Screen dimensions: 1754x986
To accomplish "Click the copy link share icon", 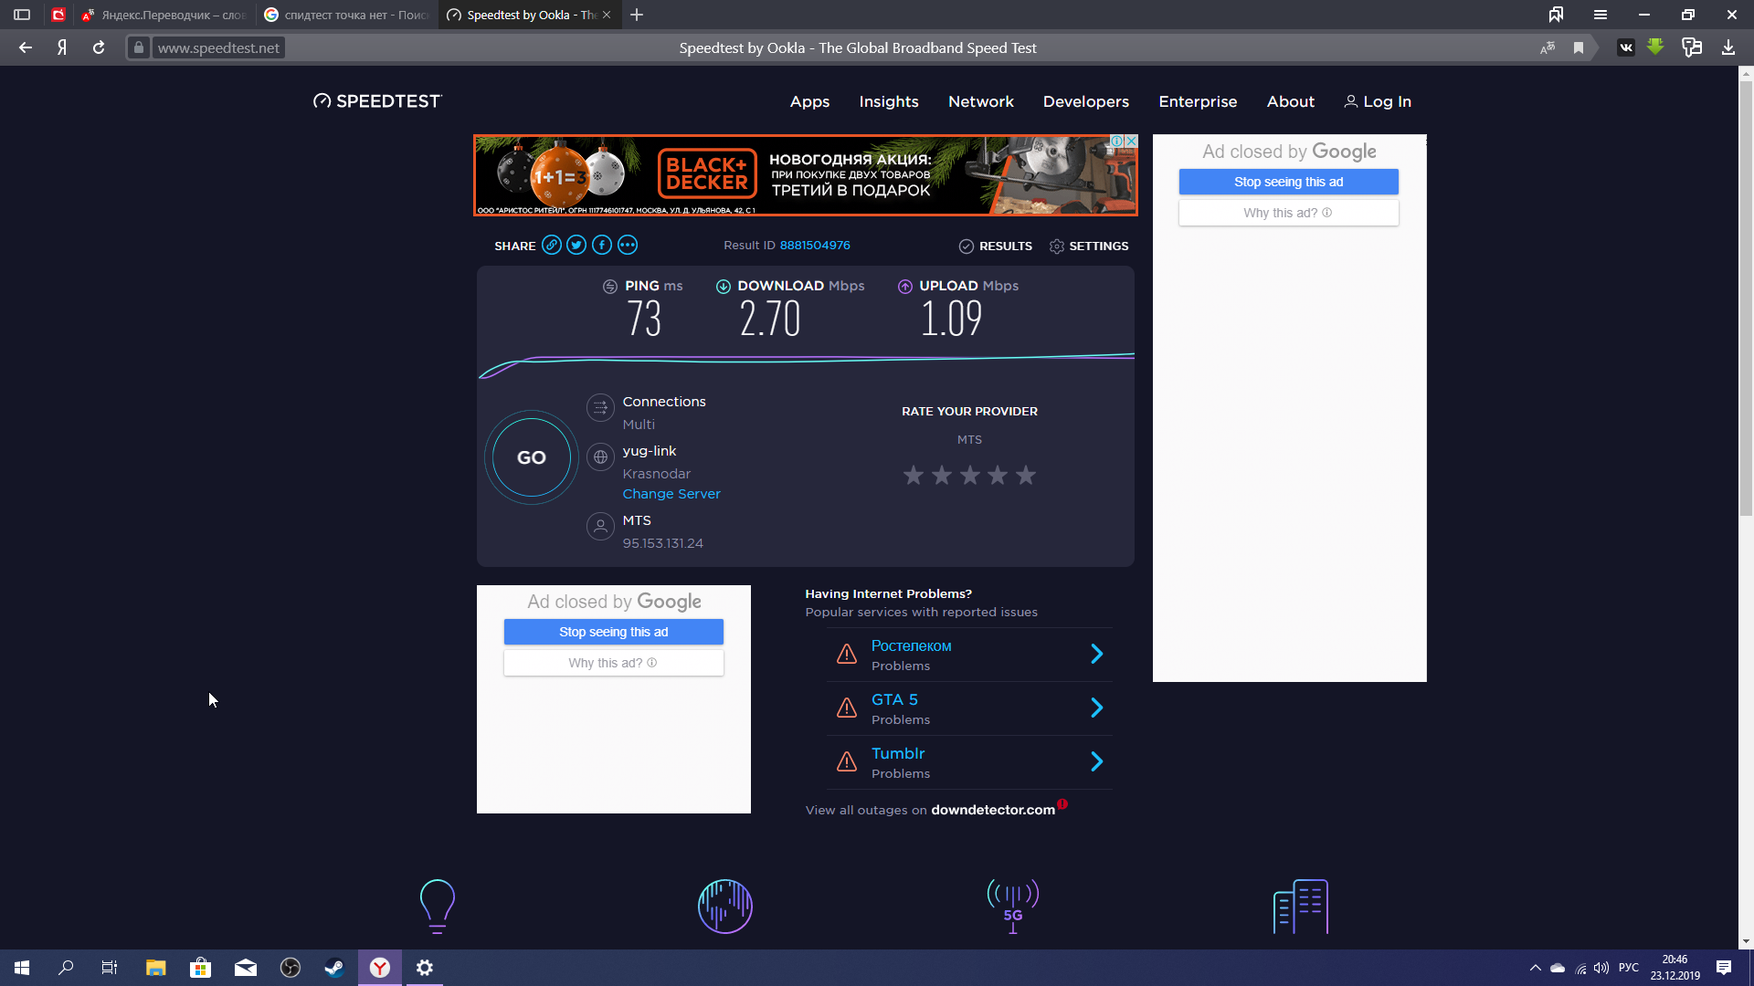I will 551,245.
